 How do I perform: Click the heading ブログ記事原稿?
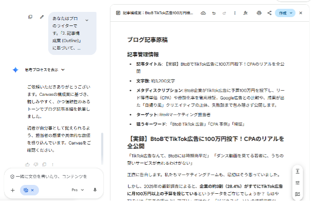tap(148, 40)
